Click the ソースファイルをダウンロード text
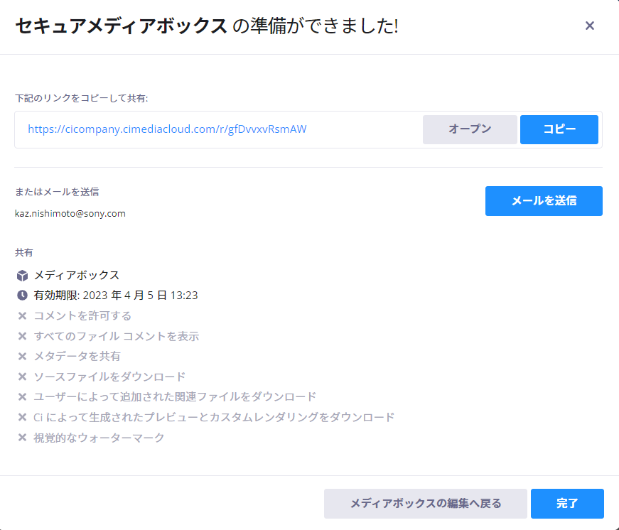Viewport: 619px width, 530px height. [x=109, y=377]
